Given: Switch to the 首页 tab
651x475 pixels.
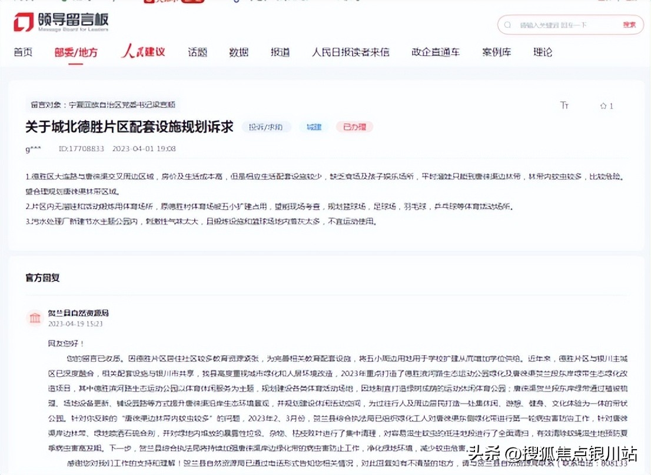Looking at the screenshot, I should pos(23,52).
